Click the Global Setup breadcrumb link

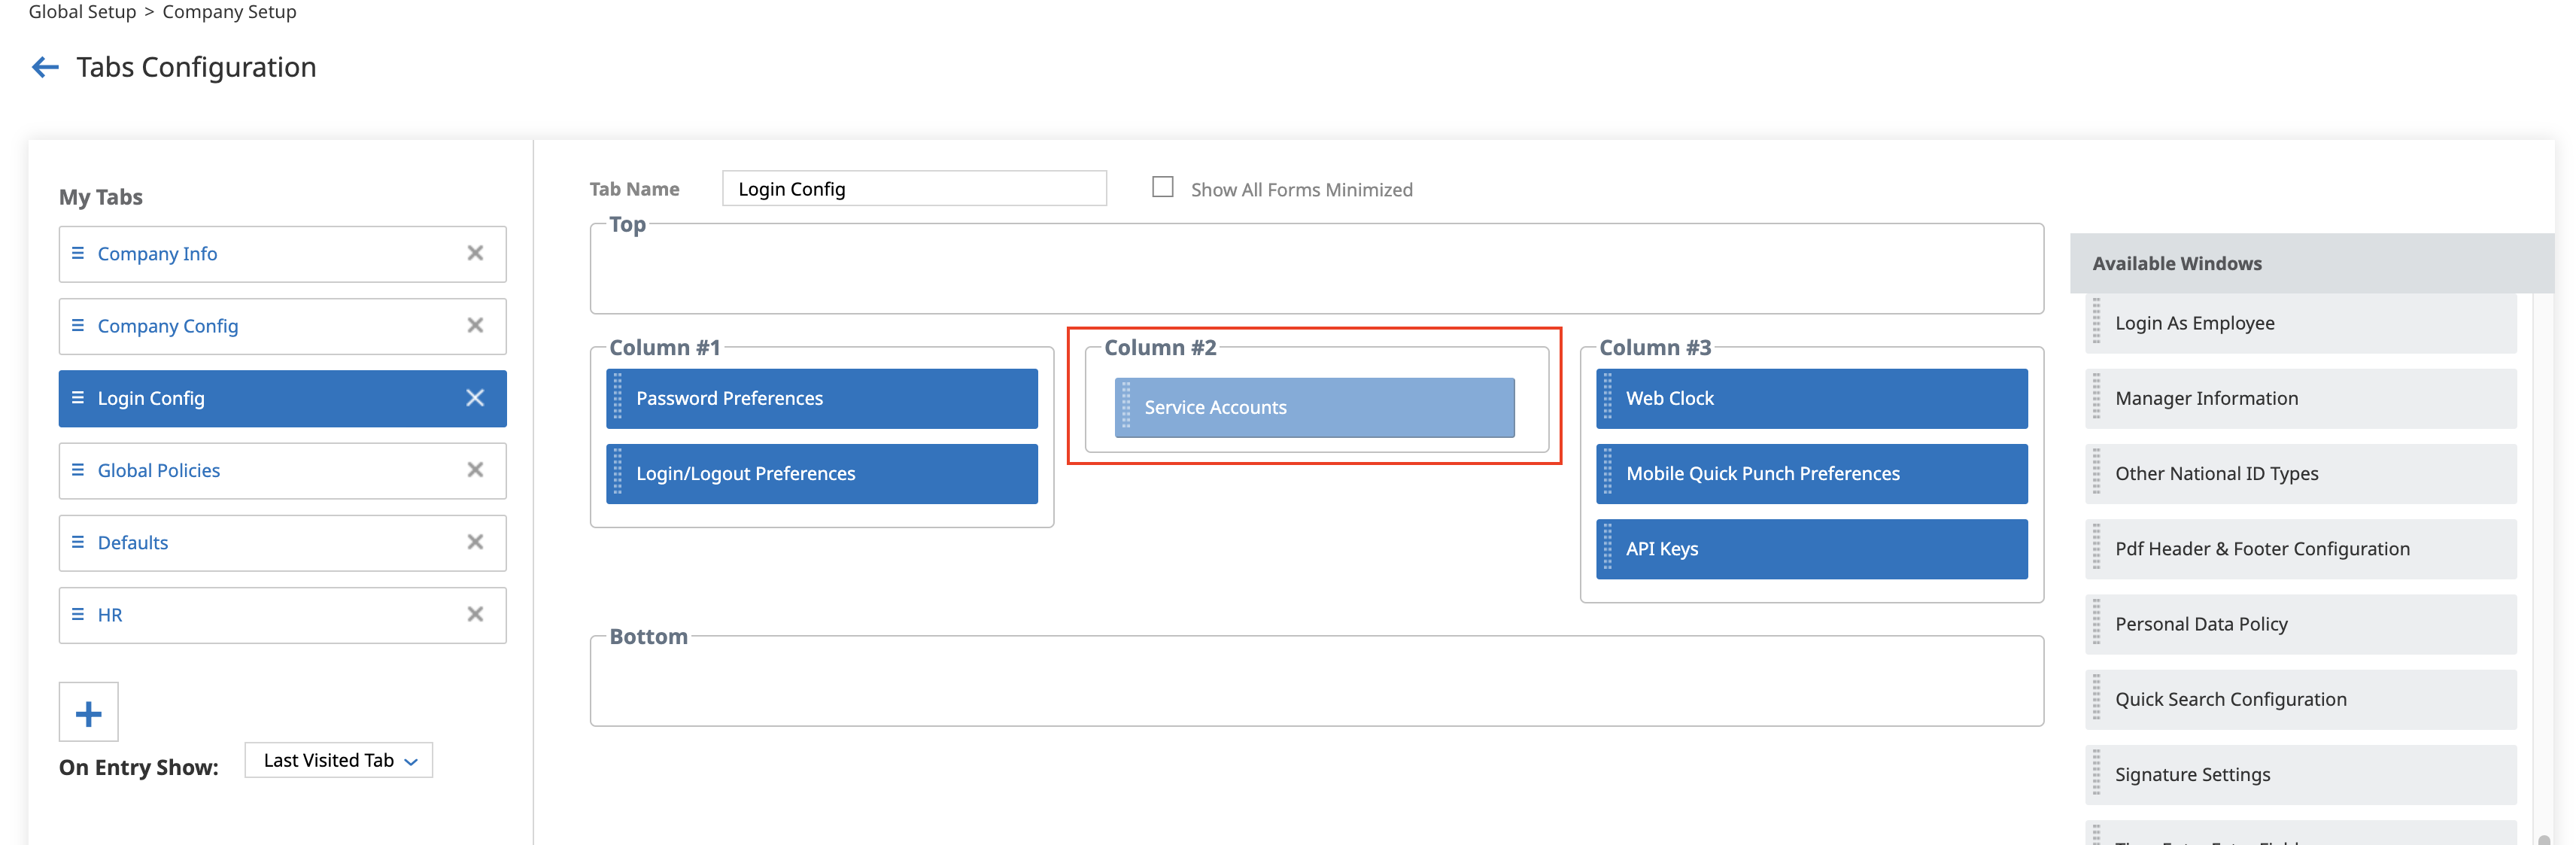[x=82, y=12]
